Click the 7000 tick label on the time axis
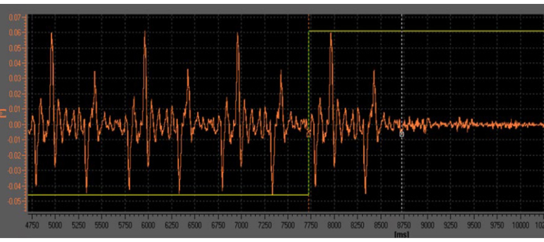Image resolution: width=544 pixels, height=242 pixels. [241, 225]
